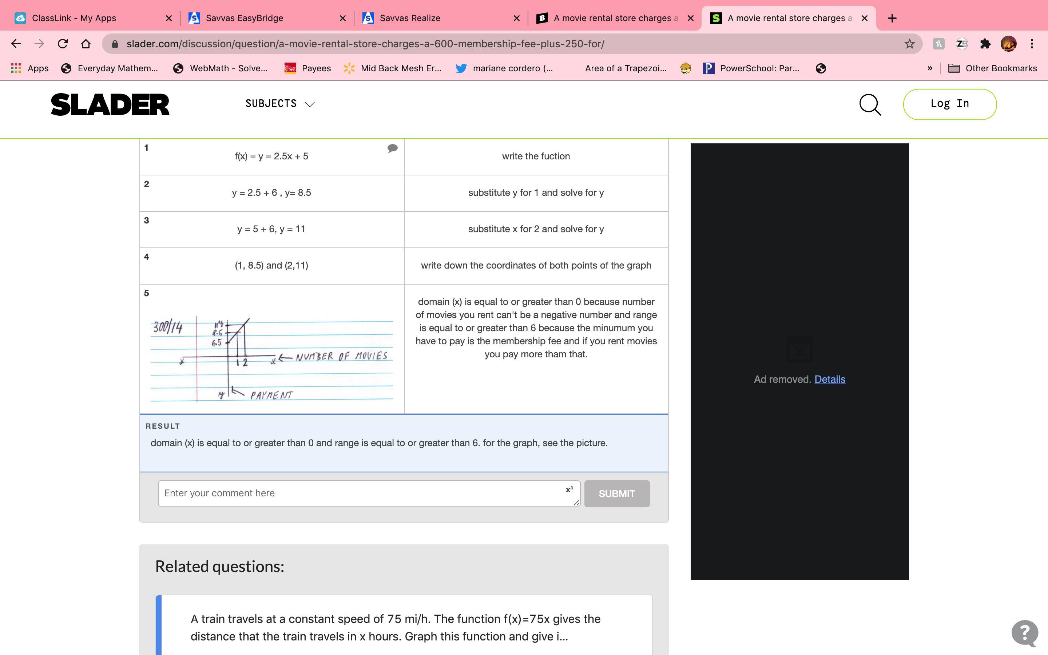This screenshot has height=655, width=1048.
Task: Open the Chrome Extensions puzzle icon
Action: (985, 44)
